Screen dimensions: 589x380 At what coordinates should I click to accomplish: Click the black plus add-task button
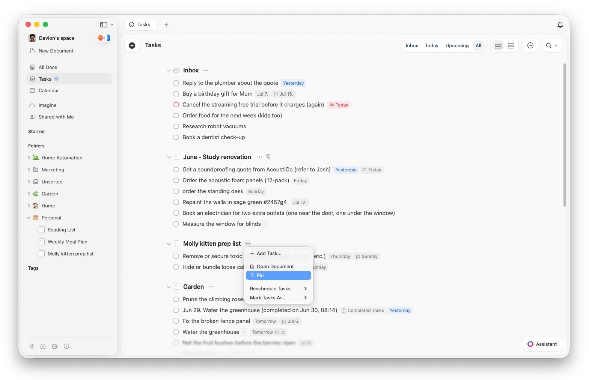pos(132,45)
